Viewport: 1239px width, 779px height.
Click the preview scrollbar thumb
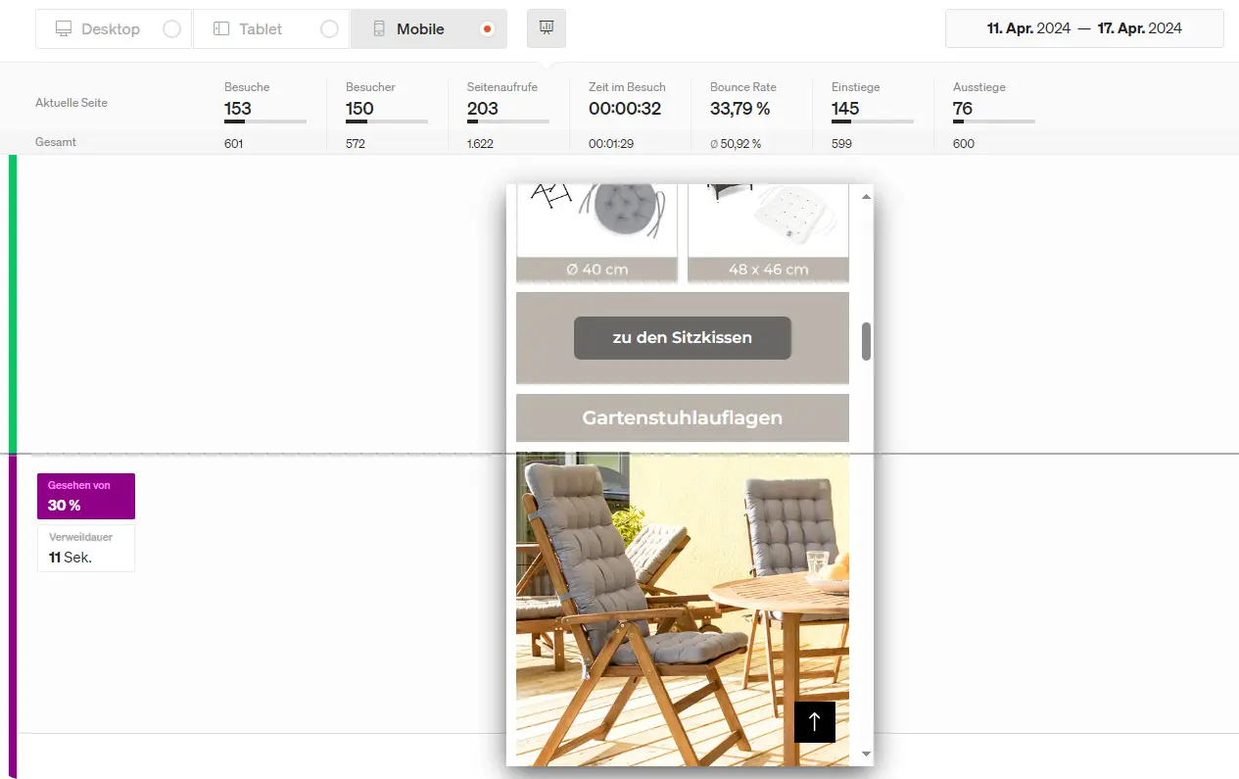pos(866,341)
